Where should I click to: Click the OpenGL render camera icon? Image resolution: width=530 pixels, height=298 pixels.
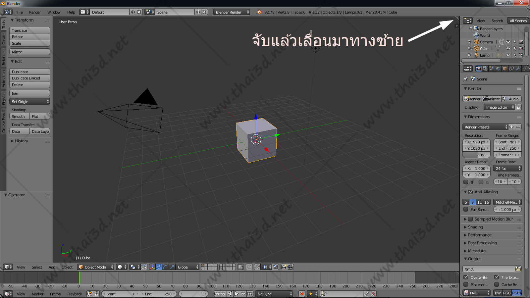click(x=284, y=267)
